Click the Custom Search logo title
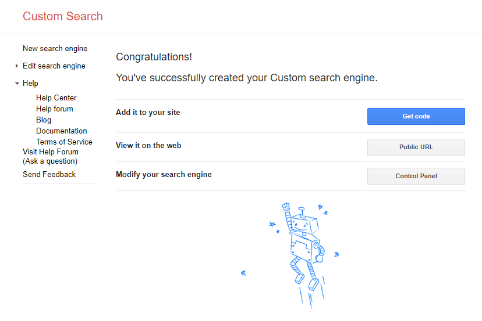Image resolution: width=482 pixels, height=321 pixels. (63, 16)
